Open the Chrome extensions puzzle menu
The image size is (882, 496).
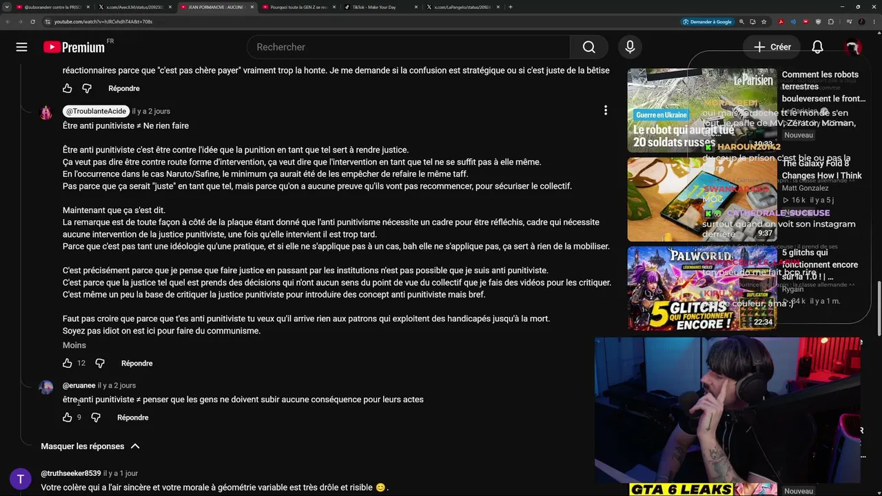coord(830,21)
